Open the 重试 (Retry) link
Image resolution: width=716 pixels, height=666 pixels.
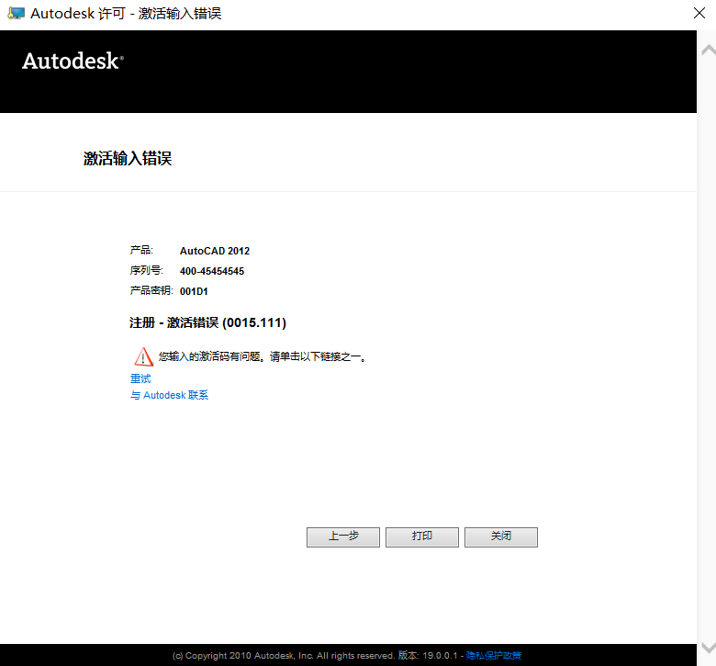point(140,378)
